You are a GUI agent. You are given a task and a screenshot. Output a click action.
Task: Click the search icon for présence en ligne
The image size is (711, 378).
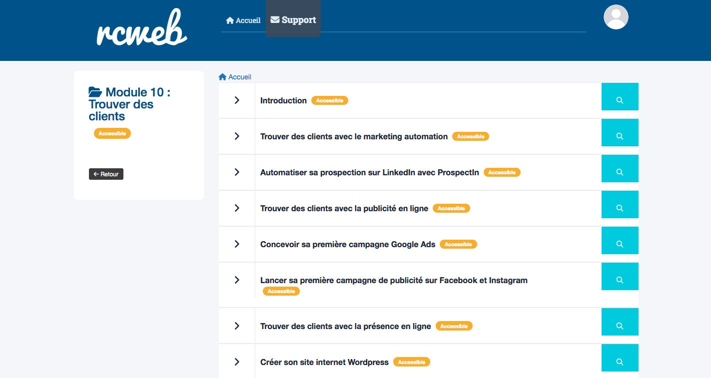pyautogui.click(x=620, y=322)
